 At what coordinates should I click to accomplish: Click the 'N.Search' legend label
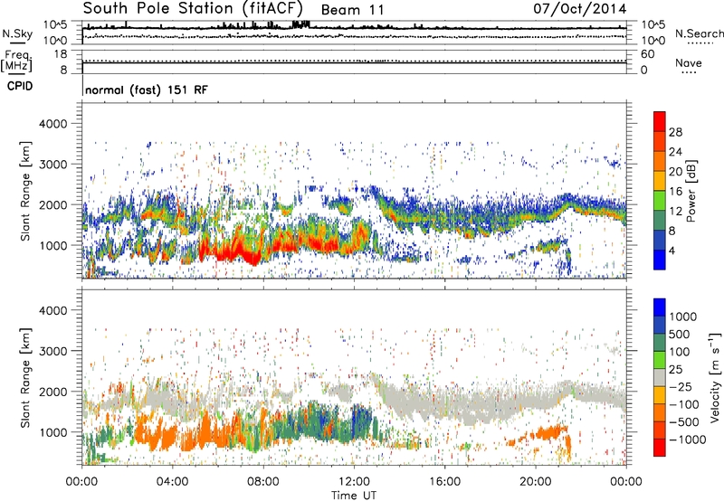coord(699,33)
